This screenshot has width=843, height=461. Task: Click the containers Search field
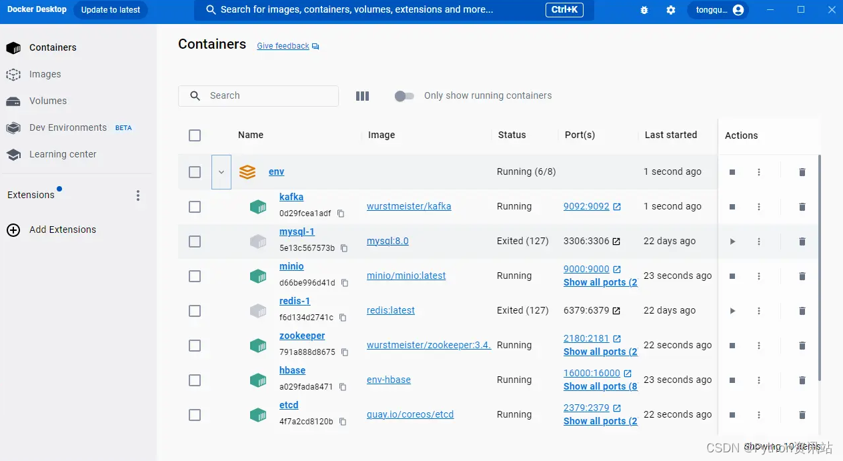258,96
